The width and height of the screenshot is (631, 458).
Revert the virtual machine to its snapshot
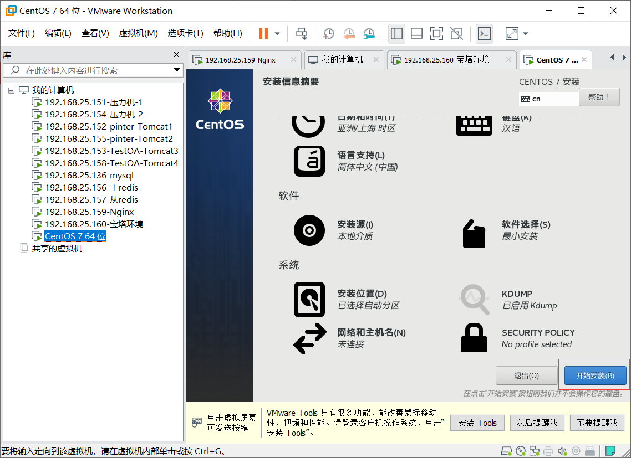pyautogui.click(x=349, y=33)
